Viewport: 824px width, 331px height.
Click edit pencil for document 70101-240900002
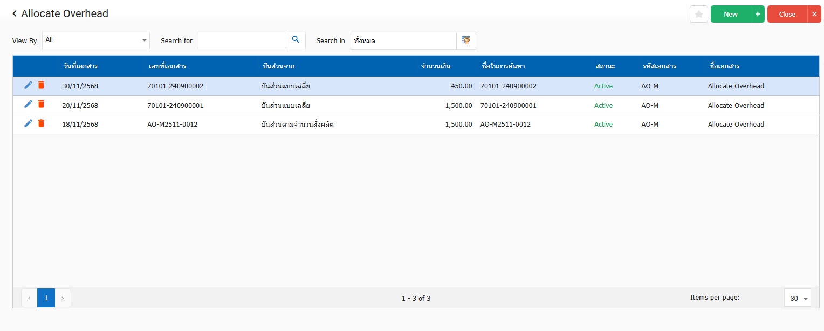pyautogui.click(x=29, y=85)
